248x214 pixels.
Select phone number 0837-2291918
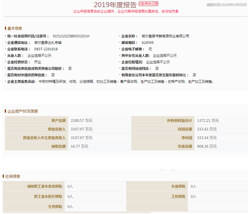[x=46, y=49]
